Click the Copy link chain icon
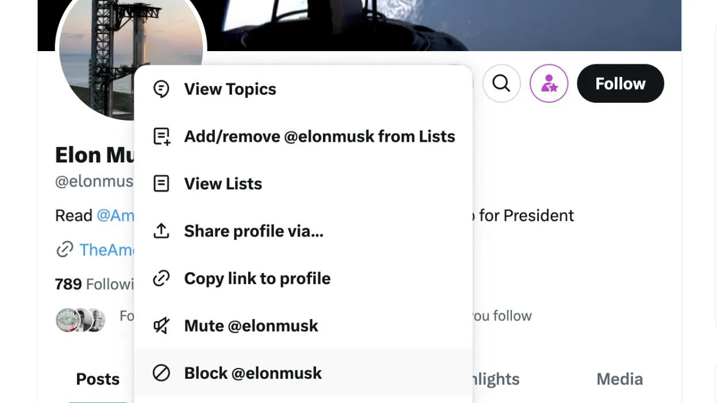The width and height of the screenshot is (717, 403). point(161,278)
